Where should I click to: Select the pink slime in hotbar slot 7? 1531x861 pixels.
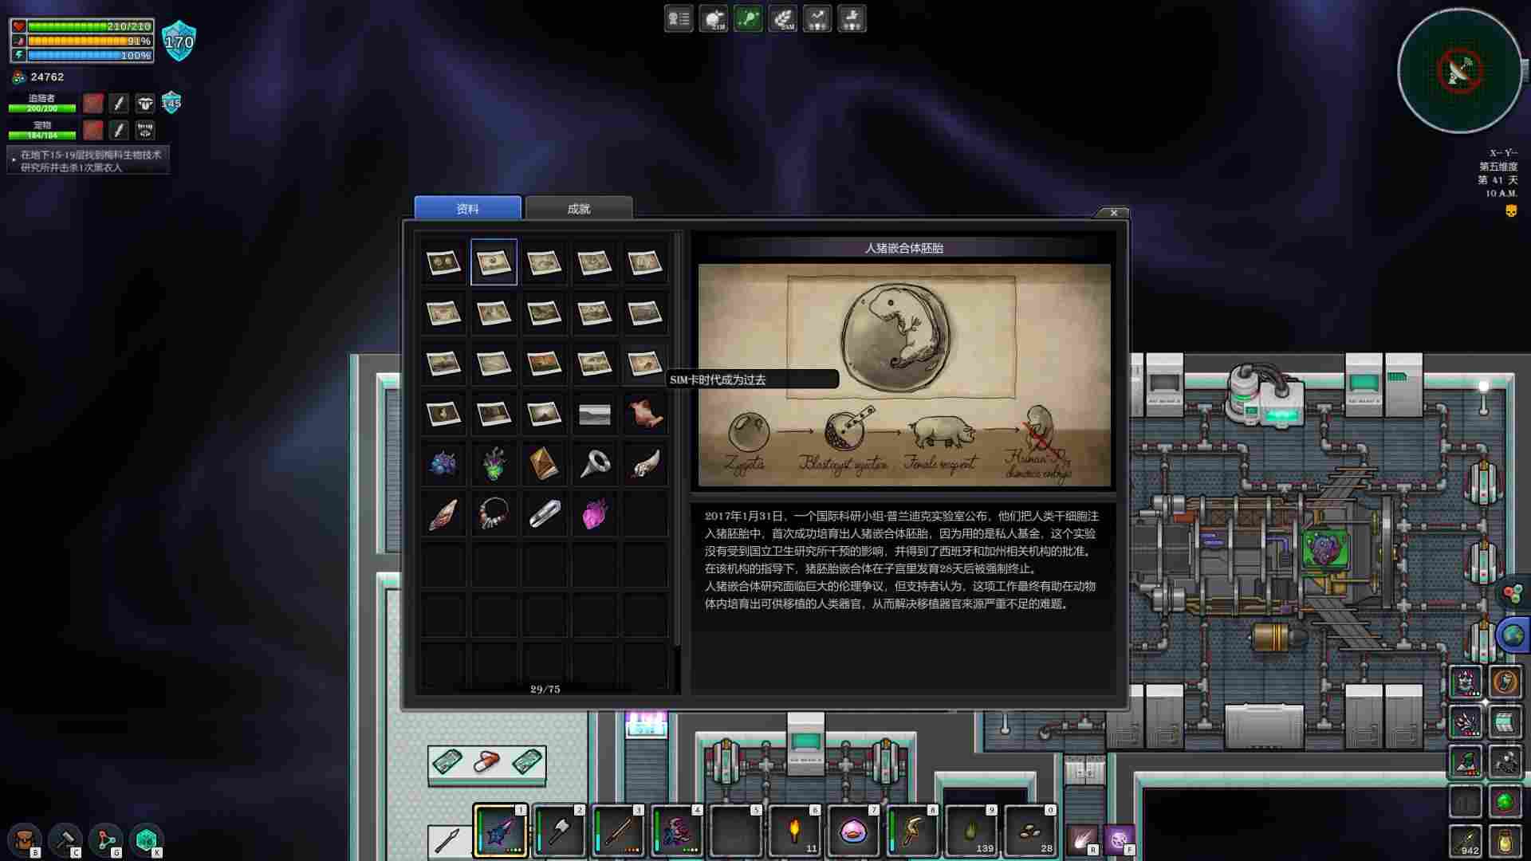[852, 831]
